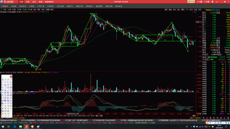Open F10 company info
This screenshot has width=230, height=129.
tap(187, 10)
